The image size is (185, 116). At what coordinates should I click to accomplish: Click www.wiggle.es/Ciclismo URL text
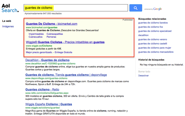click(39, 46)
